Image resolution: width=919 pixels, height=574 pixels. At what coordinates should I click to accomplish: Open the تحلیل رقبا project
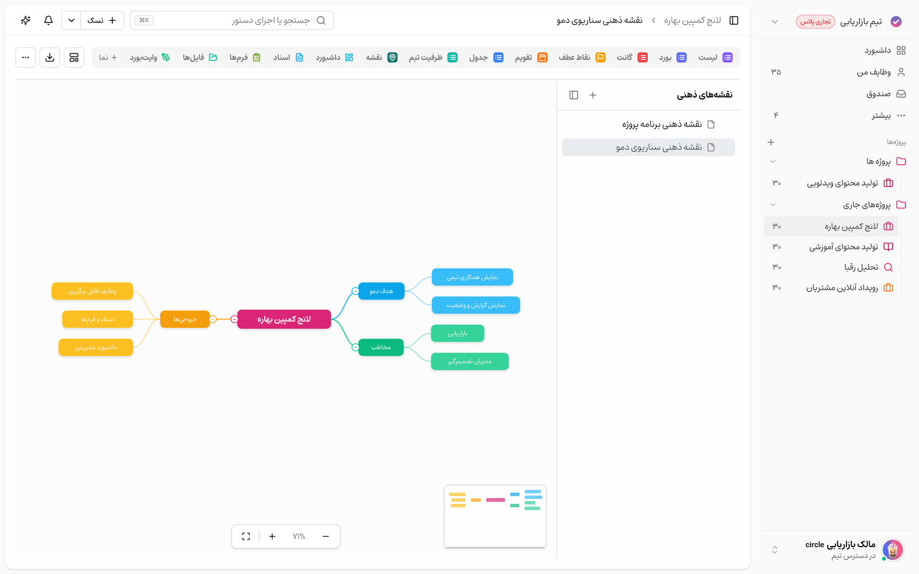(x=831, y=267)
